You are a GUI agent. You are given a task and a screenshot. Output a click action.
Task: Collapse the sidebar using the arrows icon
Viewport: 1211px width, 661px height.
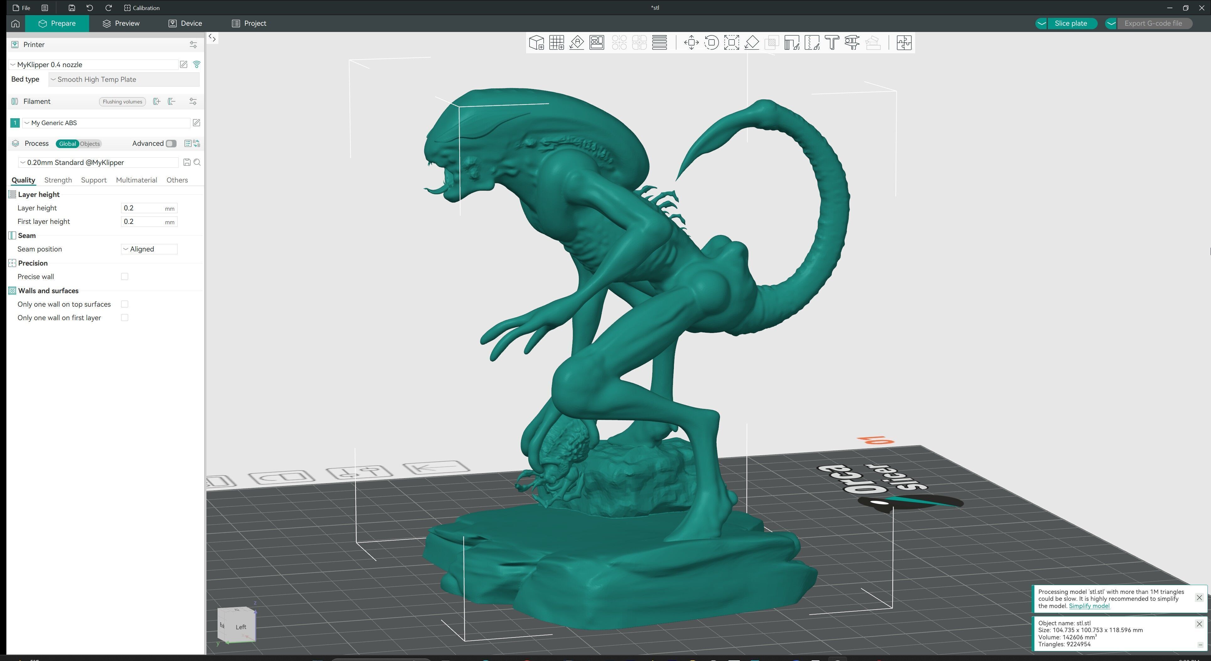[x=212, y=39]
